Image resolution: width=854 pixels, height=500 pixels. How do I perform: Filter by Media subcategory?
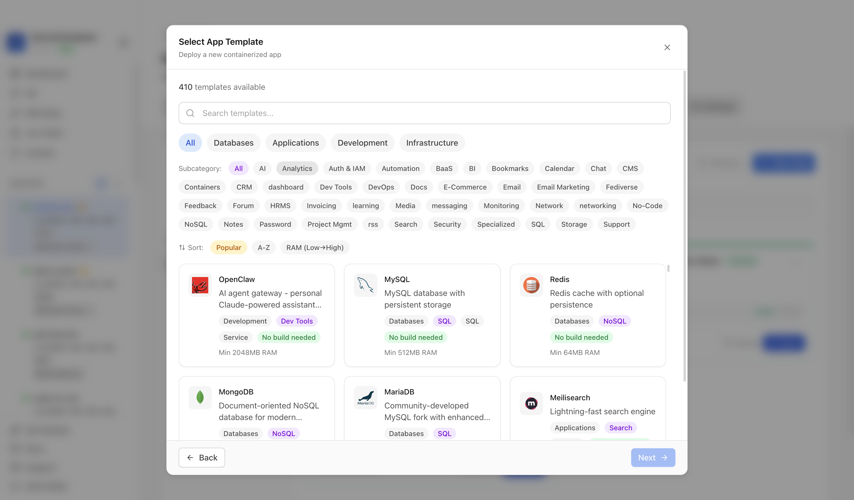click(x=405, y=206)
